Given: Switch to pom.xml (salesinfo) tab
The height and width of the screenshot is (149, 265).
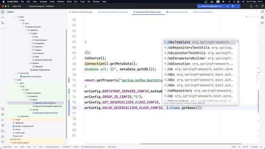Looking at the screenshot, I should coord(203,12).
